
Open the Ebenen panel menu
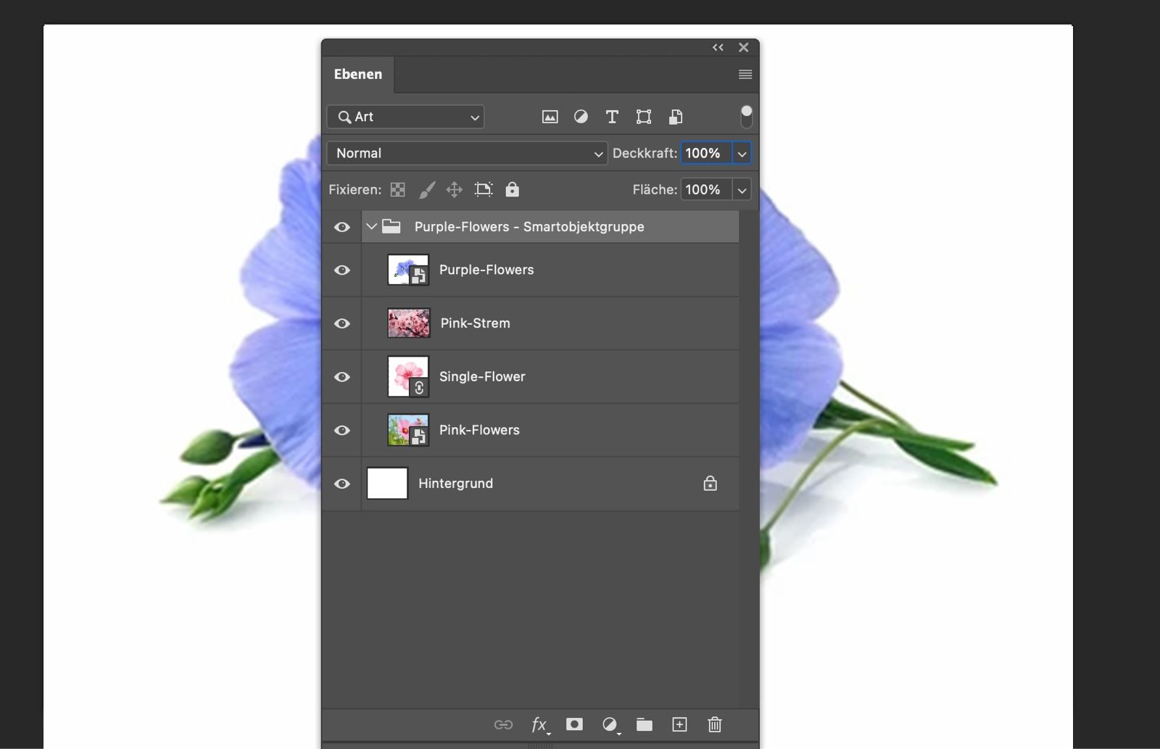[745, 75]
